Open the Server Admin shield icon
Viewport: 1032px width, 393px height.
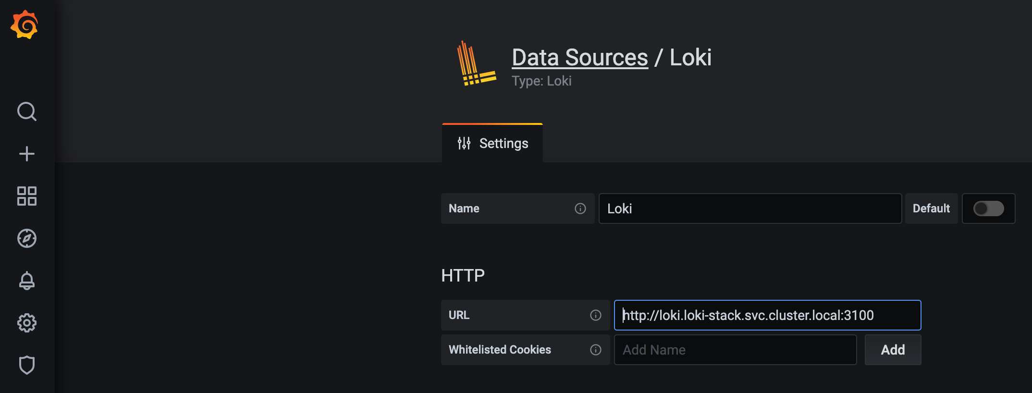(27, 365)
